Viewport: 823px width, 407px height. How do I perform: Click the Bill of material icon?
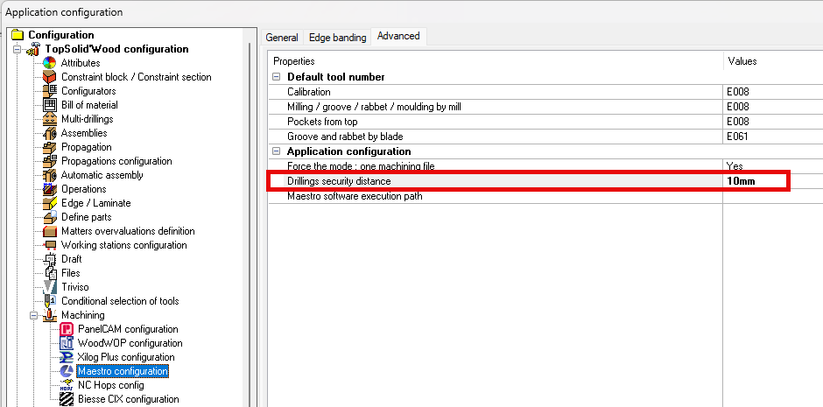[50, 105]
